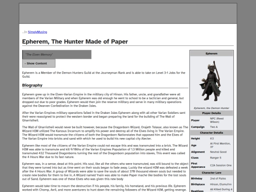Click 'The Elven Memory' quote box
This screenshot has width=256, height=192.
[x=57, y=55]
